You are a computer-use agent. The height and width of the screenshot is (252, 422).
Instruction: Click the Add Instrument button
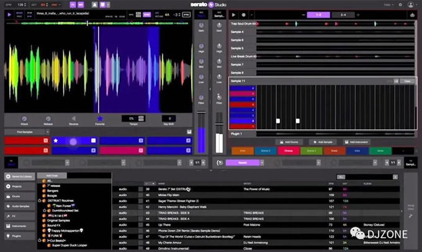coord(357,142)
